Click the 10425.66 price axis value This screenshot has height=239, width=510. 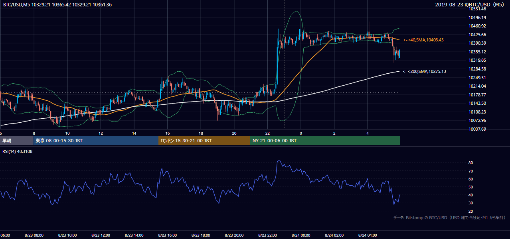[x=477, y=35]
